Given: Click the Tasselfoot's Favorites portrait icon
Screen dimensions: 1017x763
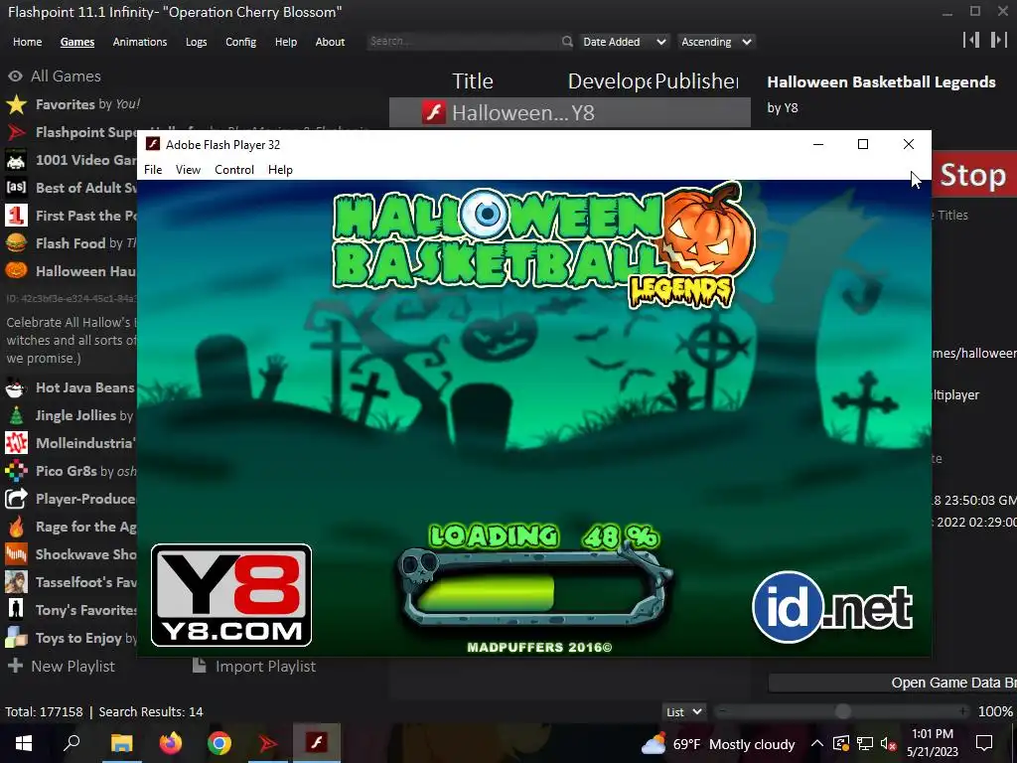Looking at the screenshot, I should tap(16, 582).
